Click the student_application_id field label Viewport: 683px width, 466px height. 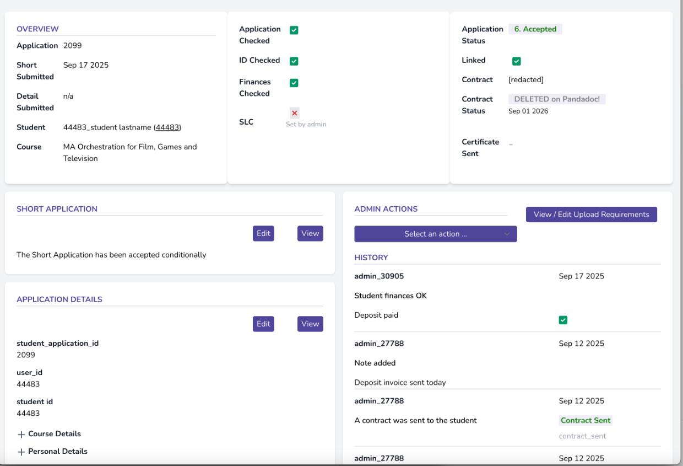pos(58,344)
